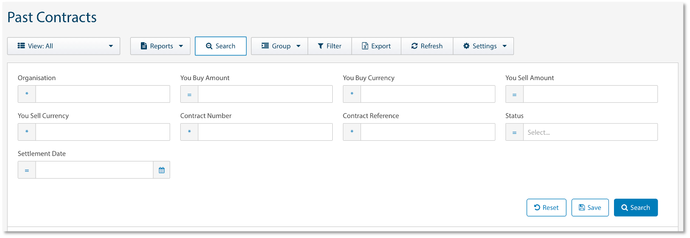
Task: Click the equals operator beside Status field
Action: click(514, 132)
